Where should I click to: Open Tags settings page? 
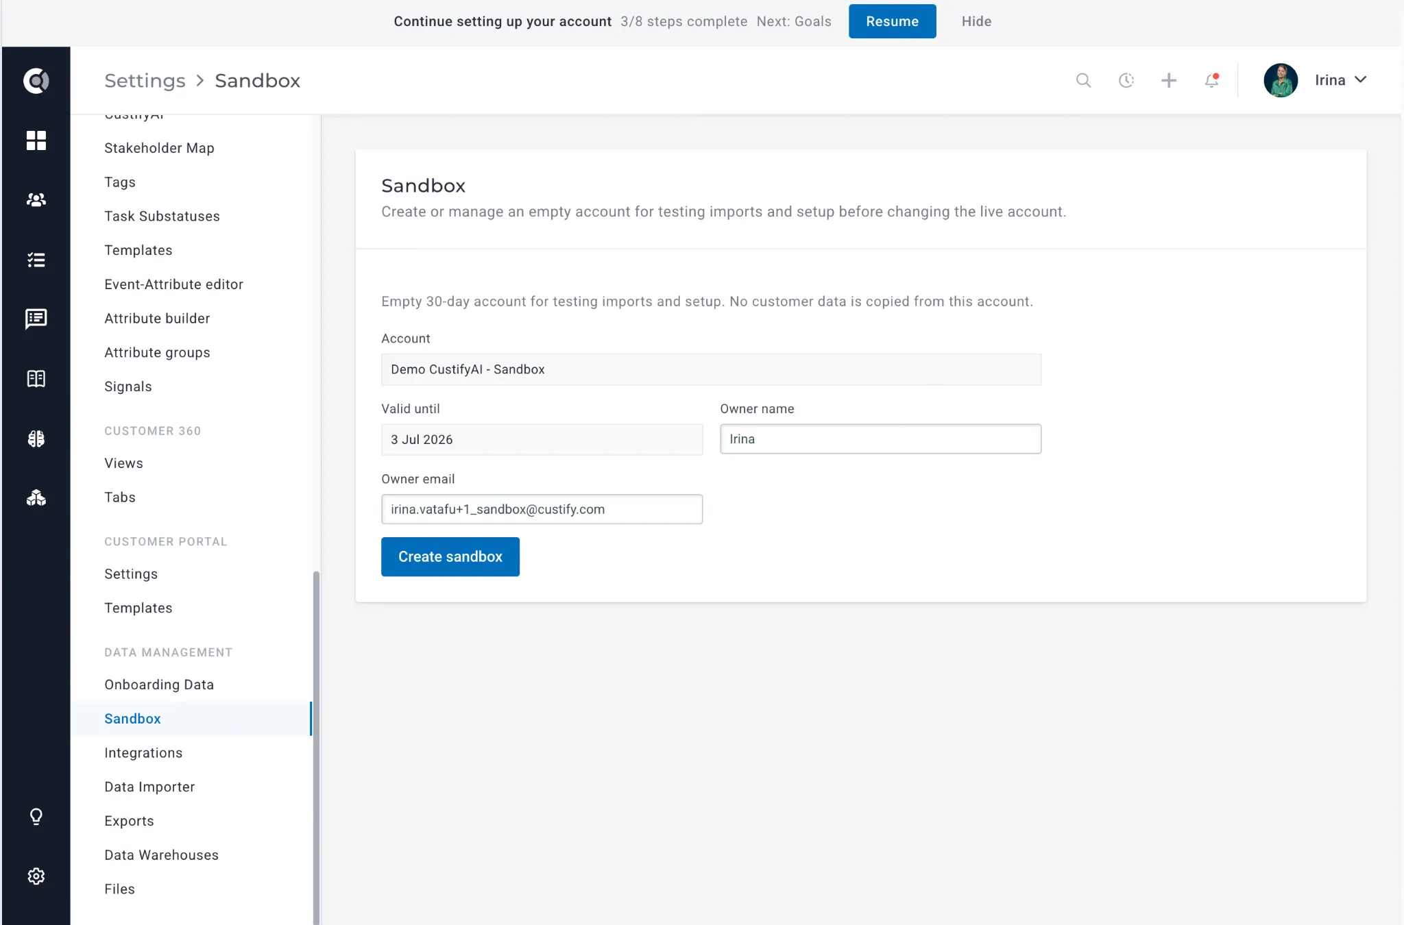coord(120,182)
